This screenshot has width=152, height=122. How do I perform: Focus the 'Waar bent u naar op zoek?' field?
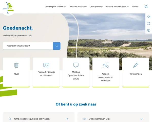[x=28, y=46]
